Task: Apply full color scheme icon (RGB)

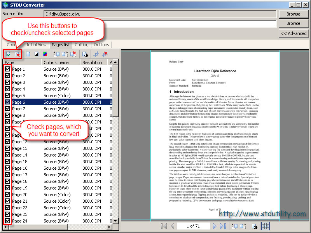Action: (45, 54)
